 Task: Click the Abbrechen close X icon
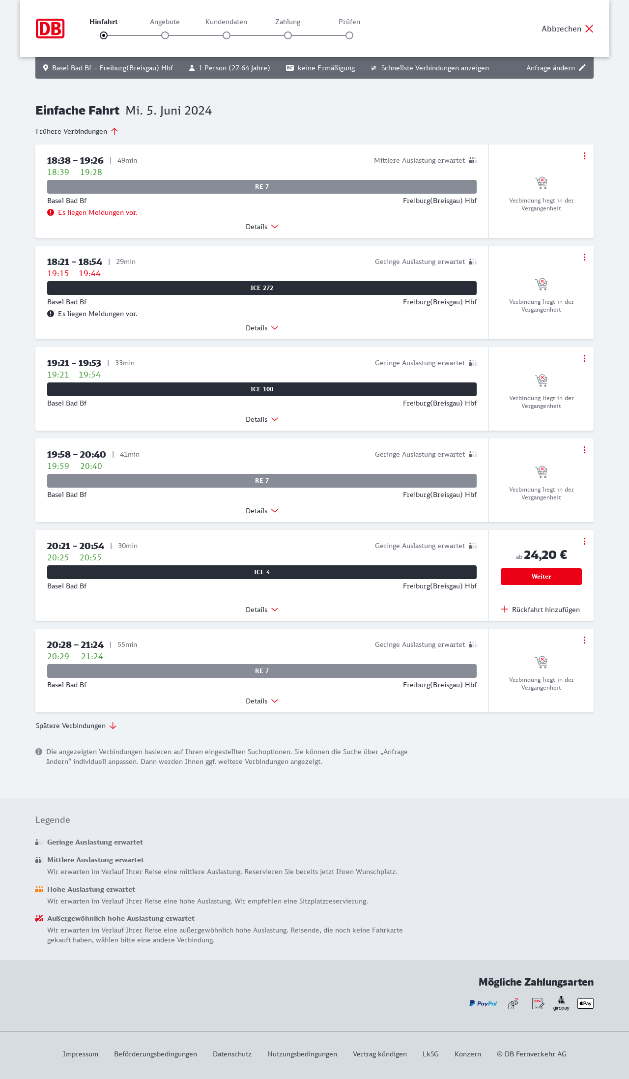[x=589, y=29]
